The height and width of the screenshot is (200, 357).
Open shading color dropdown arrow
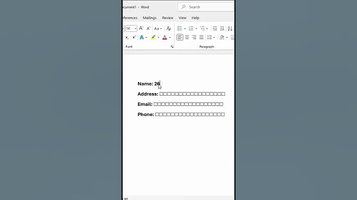(x=227, y=38)
